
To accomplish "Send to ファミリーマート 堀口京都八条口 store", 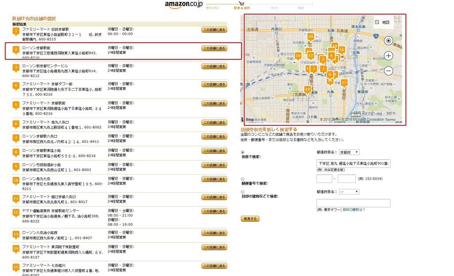I will pyautogui.click(x=214, y=197).
